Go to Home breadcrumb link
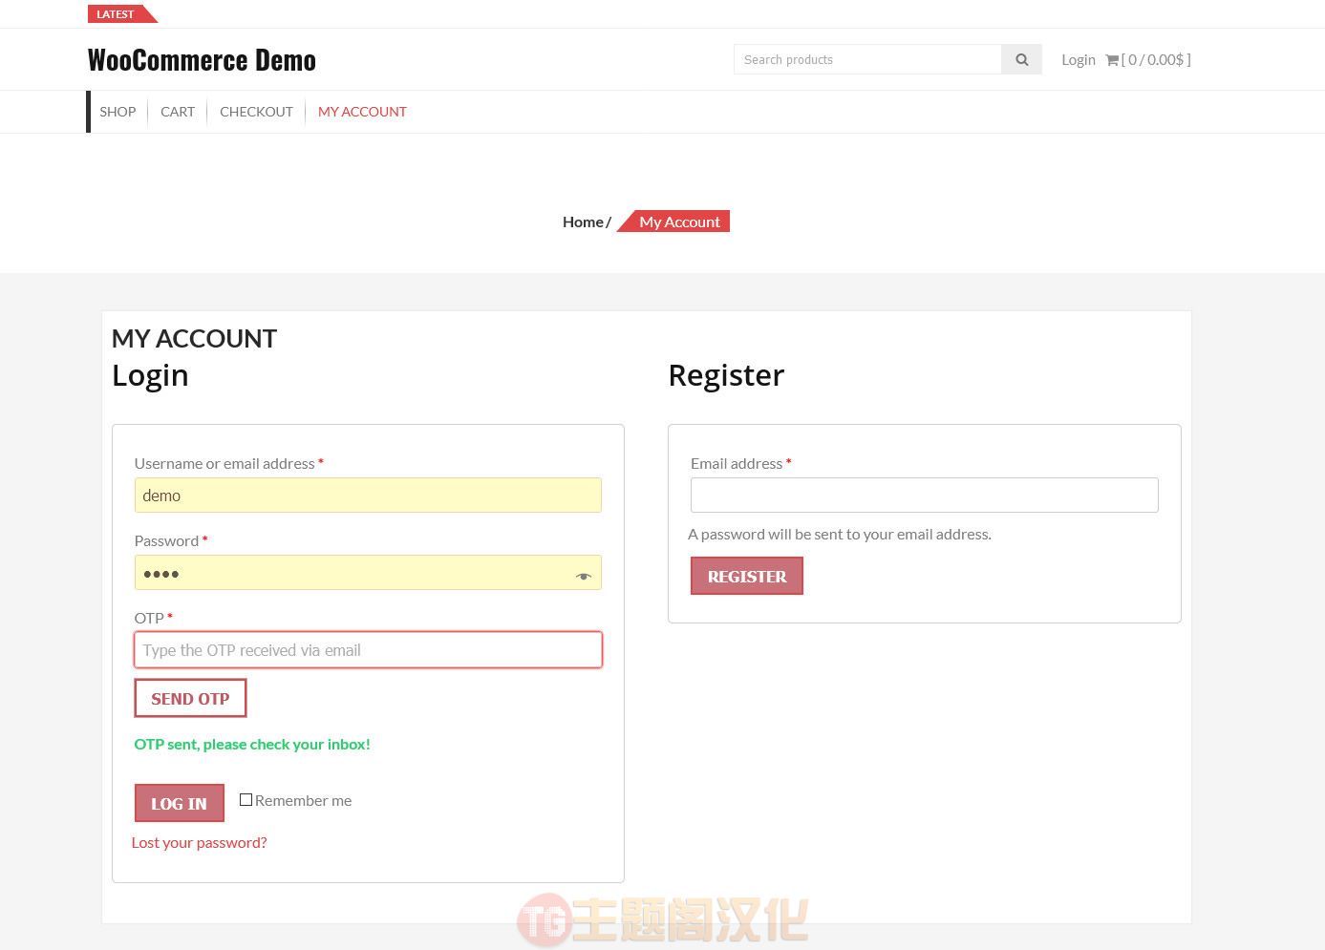1325x950 pixels. click(x=583, y=222)
